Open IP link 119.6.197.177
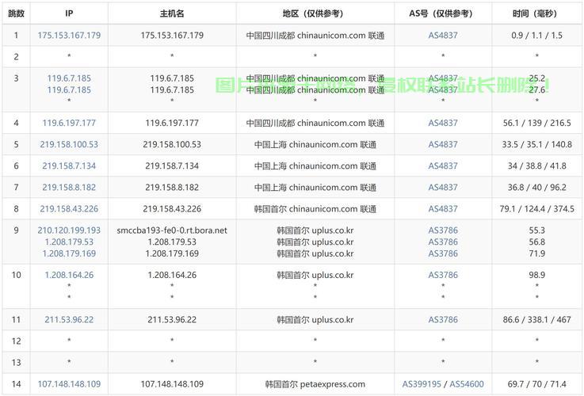 (69, 123)
